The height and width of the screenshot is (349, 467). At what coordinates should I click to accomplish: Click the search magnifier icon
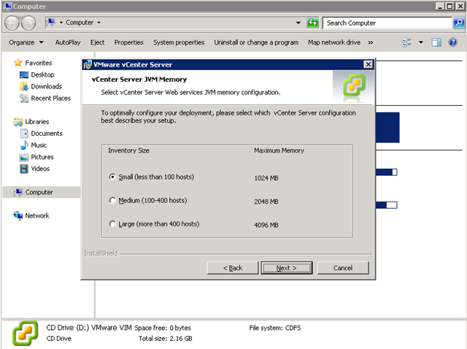point(459,23)
